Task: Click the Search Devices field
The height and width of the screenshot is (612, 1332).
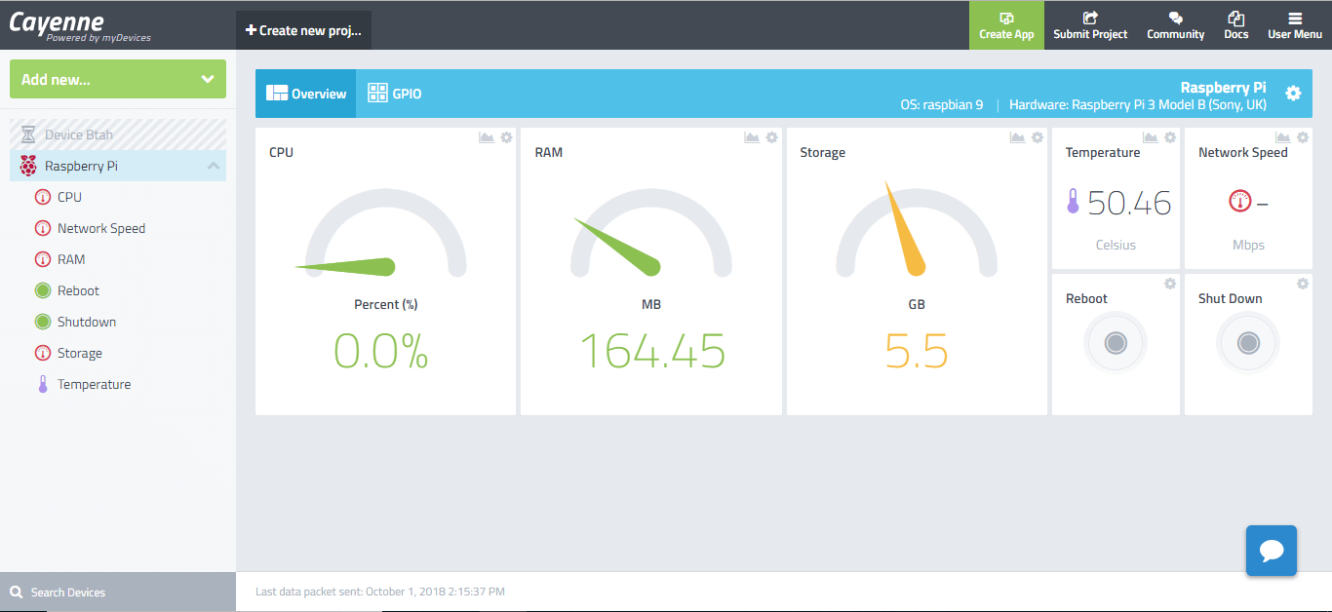Action: (118, 592)
